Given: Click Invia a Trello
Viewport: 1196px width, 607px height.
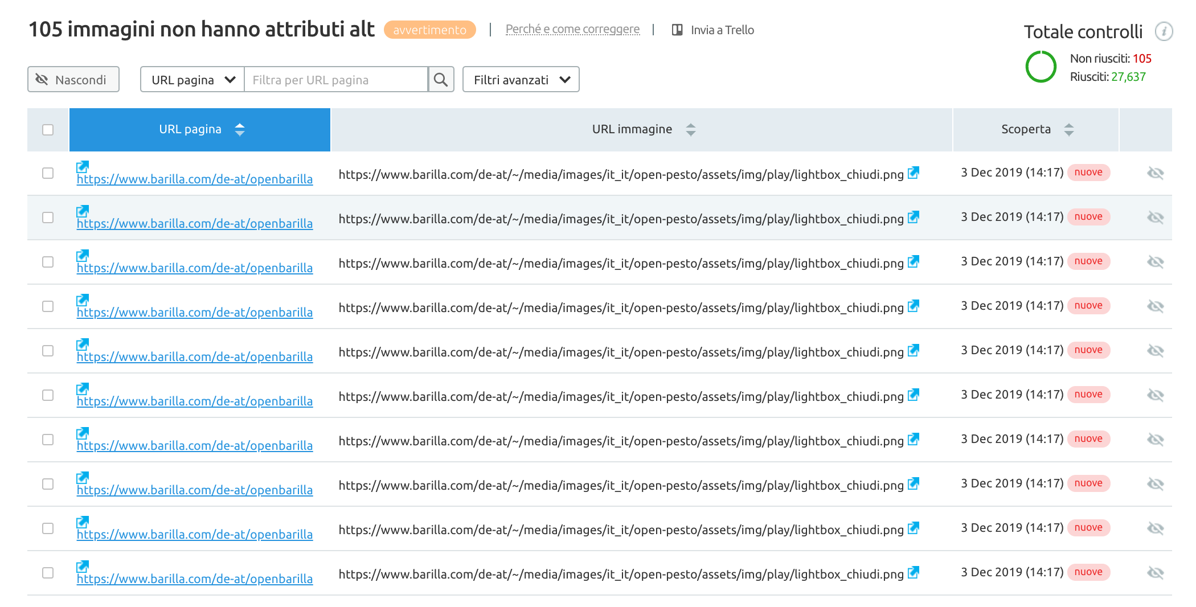Looking at the screenshot, I should coord(713,30).
